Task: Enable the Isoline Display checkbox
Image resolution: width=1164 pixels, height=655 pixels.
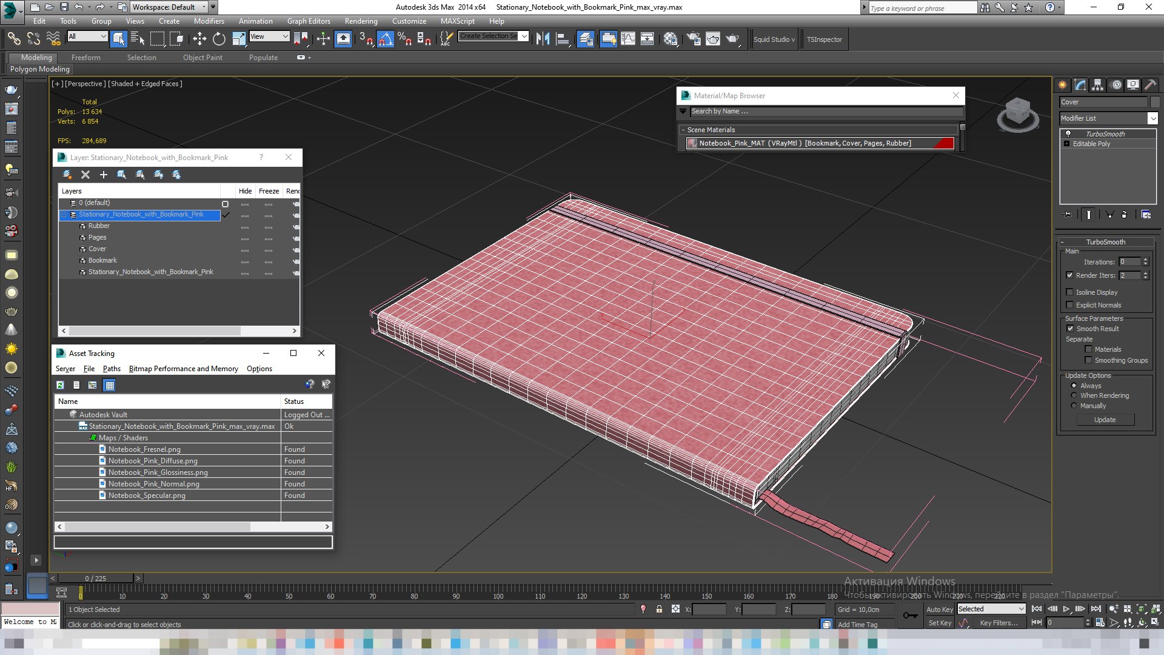Action: click(1070, 292)
